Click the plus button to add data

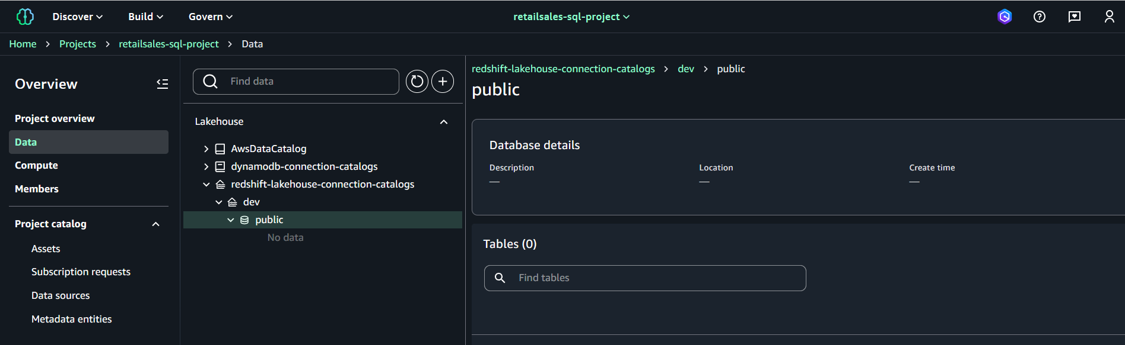click(x=443, y=82)
